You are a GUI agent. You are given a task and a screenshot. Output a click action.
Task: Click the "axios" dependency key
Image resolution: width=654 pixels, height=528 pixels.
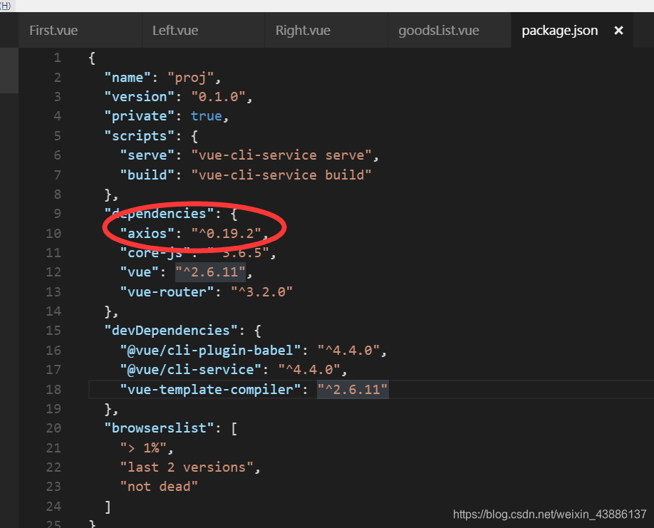(x=147, y=233)
